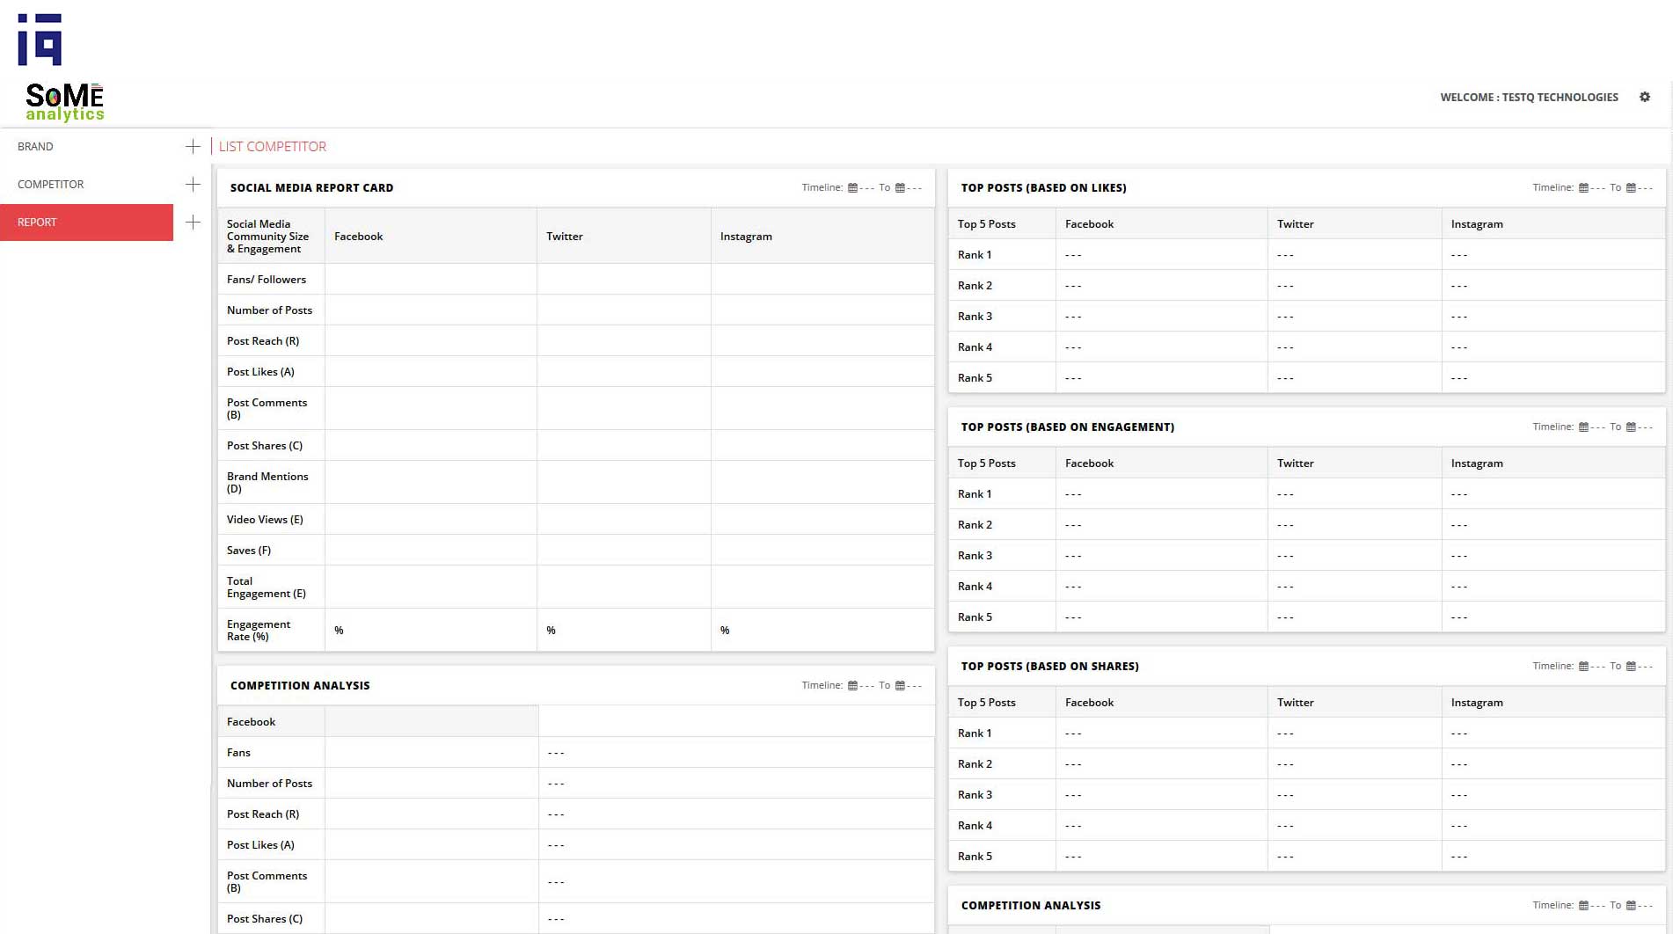
Task: Click the Engagement Rate cell under Instagram
Action: 822,630
